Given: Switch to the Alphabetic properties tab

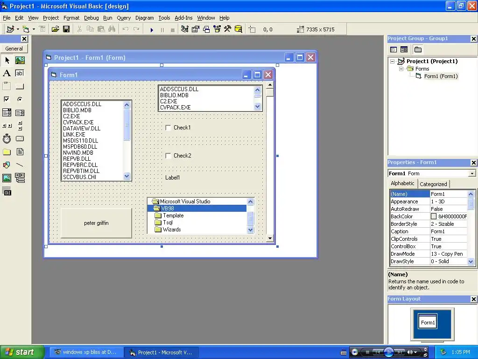Looking at the screenshot, I should 402,183.
